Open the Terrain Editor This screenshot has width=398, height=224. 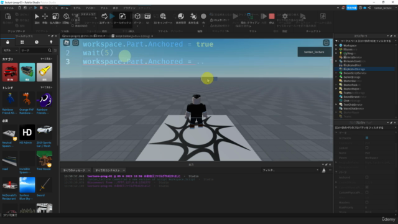(104, 17)
